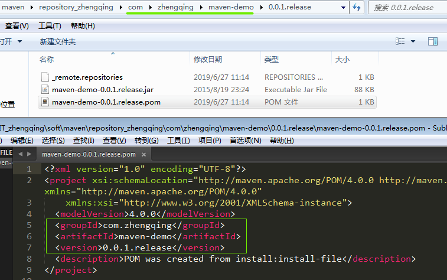Open Sublime 查找(I) menu
The height and width of the screenshot is (280, 447).
tap(83, 141)
